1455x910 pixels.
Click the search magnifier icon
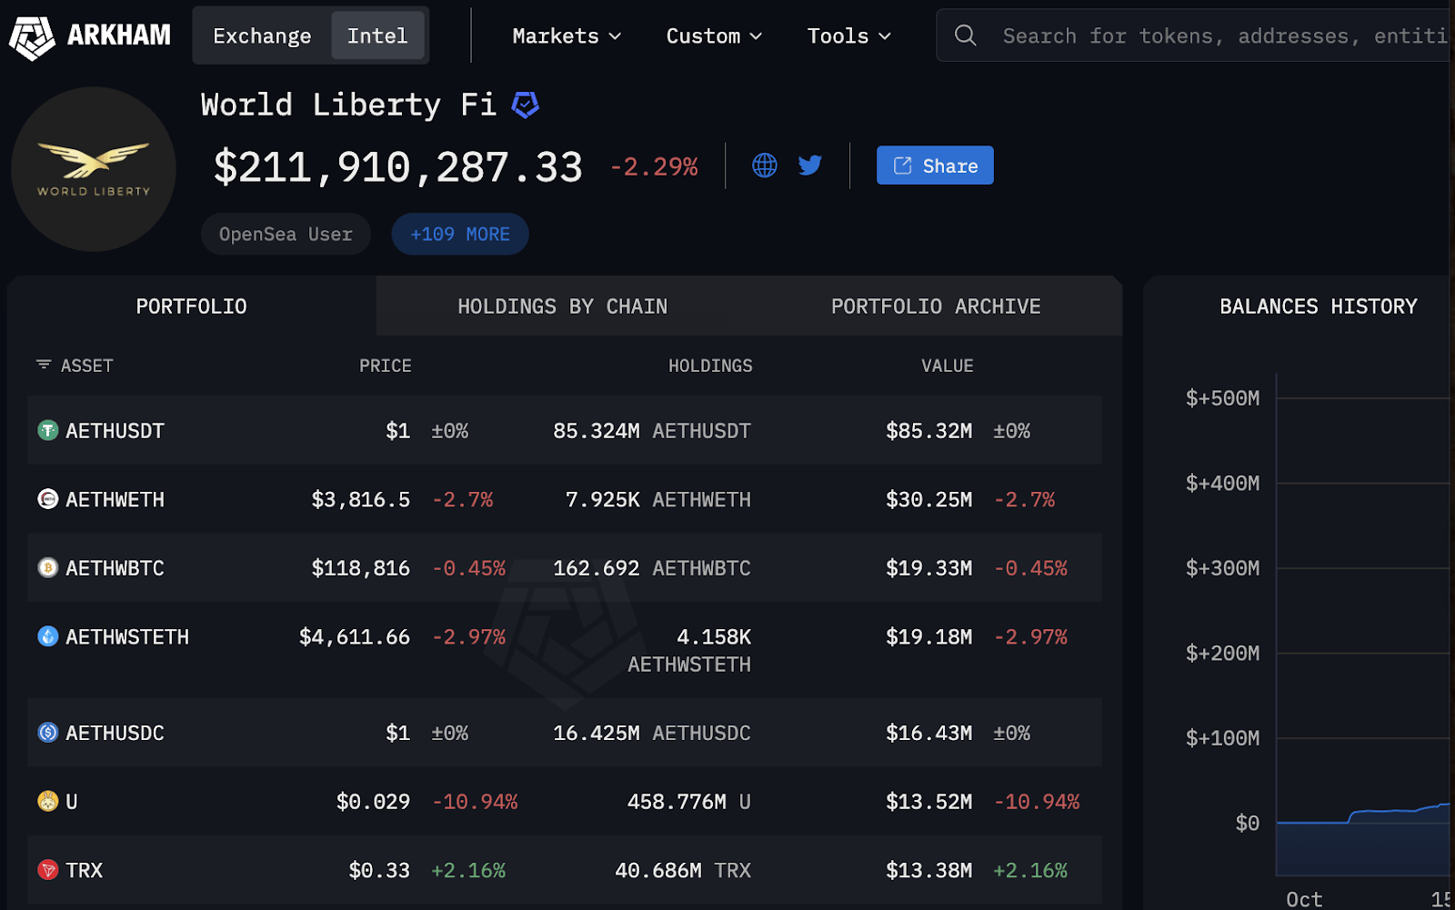coord(965,35)
